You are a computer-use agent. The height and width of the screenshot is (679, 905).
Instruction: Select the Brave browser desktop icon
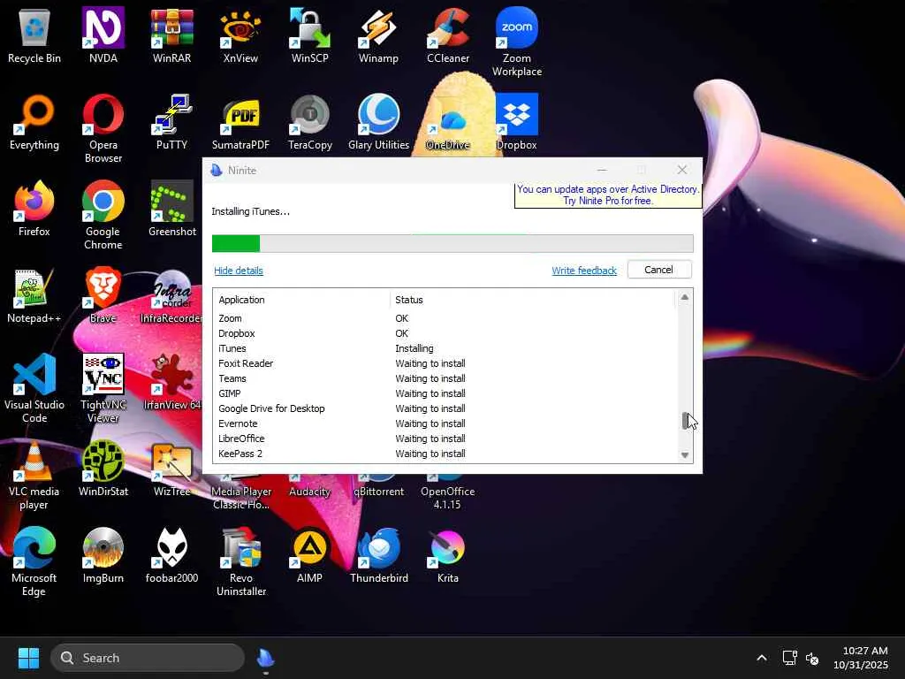click(103, 295)
